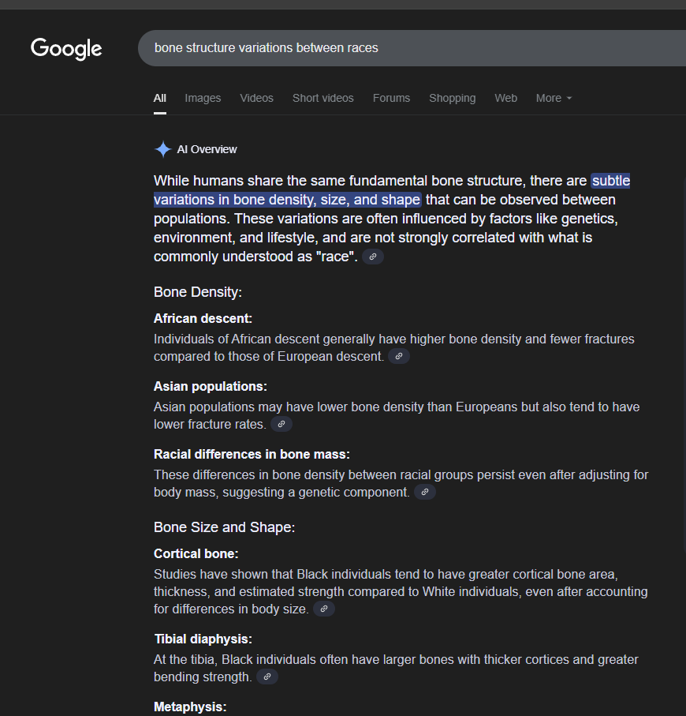Image resolution: width=686 pixels, height=716 pixels.
Task: Switch to the Videos tab
Action: [256, 98]
